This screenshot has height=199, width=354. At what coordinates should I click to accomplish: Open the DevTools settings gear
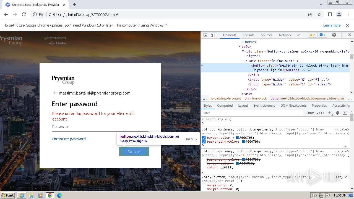point(334,35)
